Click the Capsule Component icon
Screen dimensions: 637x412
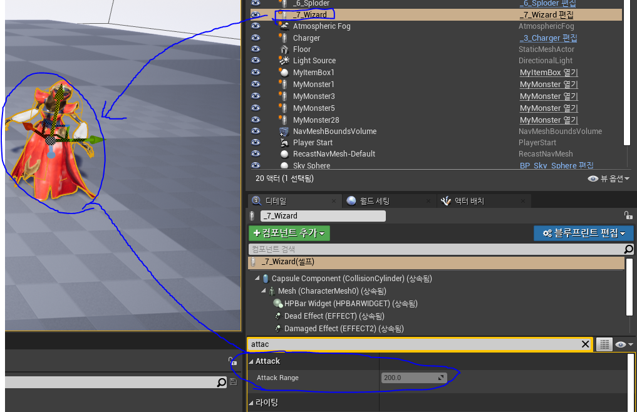tap(266, 279)
